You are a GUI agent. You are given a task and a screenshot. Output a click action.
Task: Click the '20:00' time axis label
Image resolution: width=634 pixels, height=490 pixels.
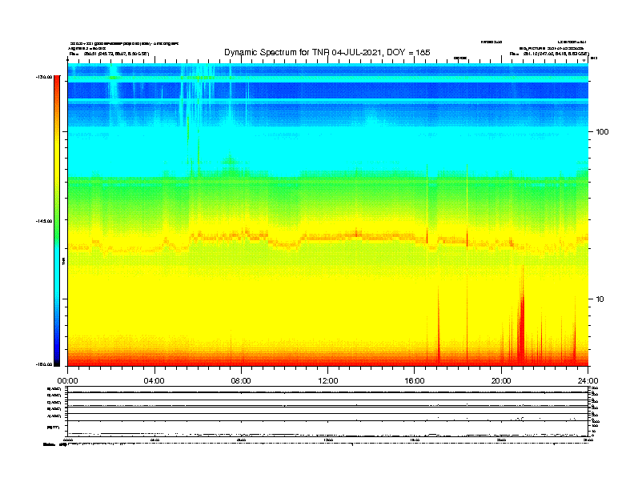point(501,381)
